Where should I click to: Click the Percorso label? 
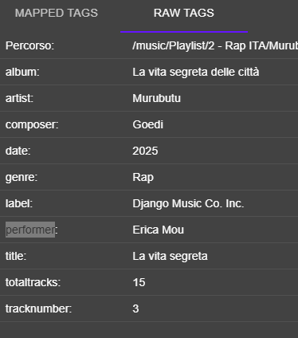[29, 45]
